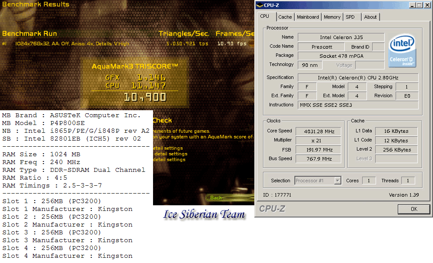The width and height of the screenshot is (433, 263).
Task: Click the Threads value field
Action: [408, 181]
